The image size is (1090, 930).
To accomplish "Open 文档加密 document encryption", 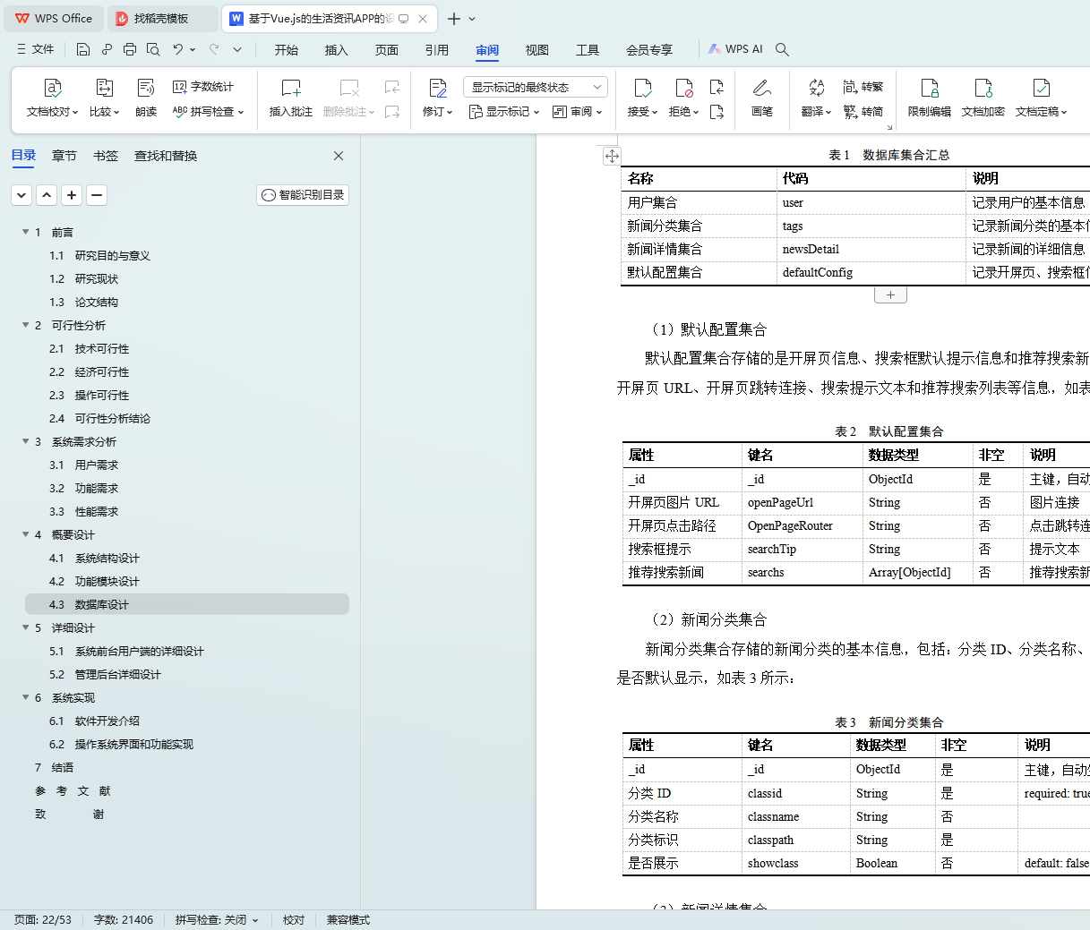I will pyautogui.click(x=983, y=98).
